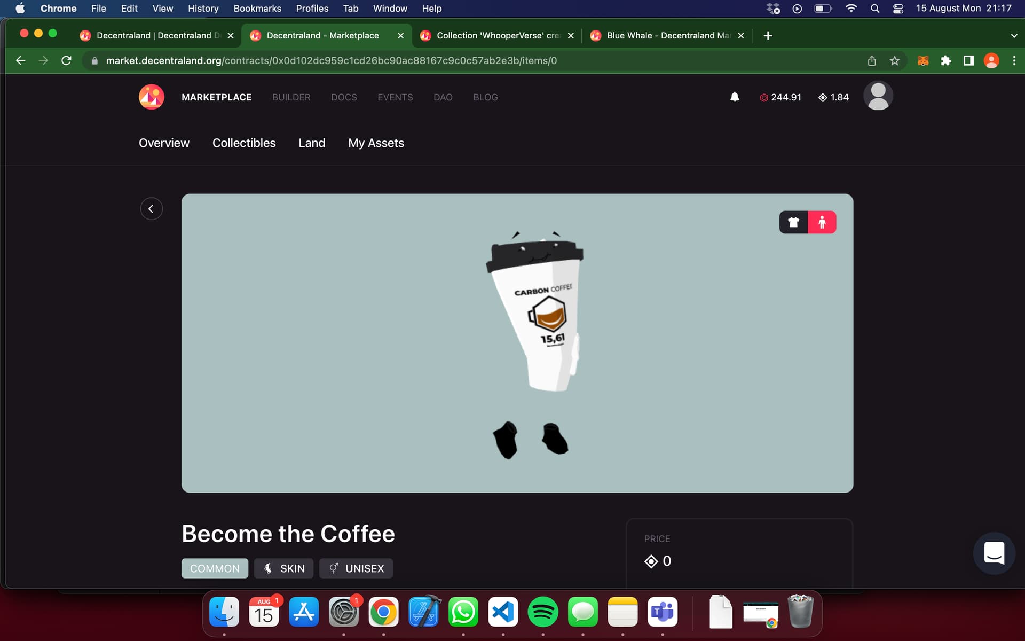1025x641 pixels.
Task: Go to My Assets
Action: click(x=376, y=143)
